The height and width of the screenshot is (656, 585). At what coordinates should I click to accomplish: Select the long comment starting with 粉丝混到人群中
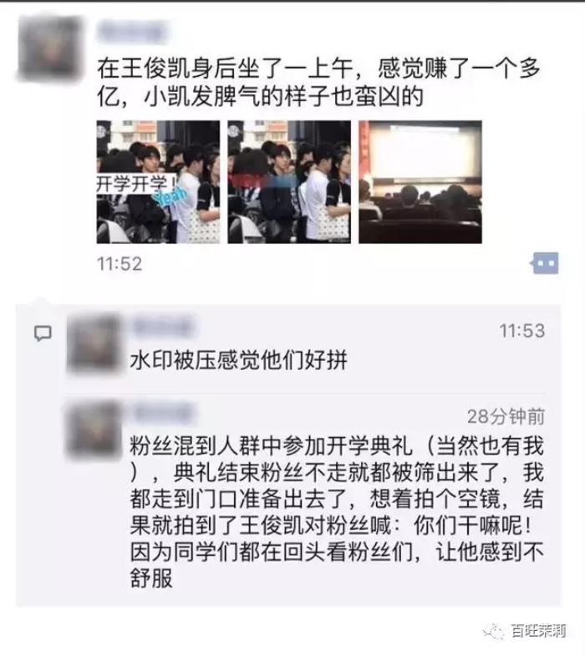[x=337, y=512]
